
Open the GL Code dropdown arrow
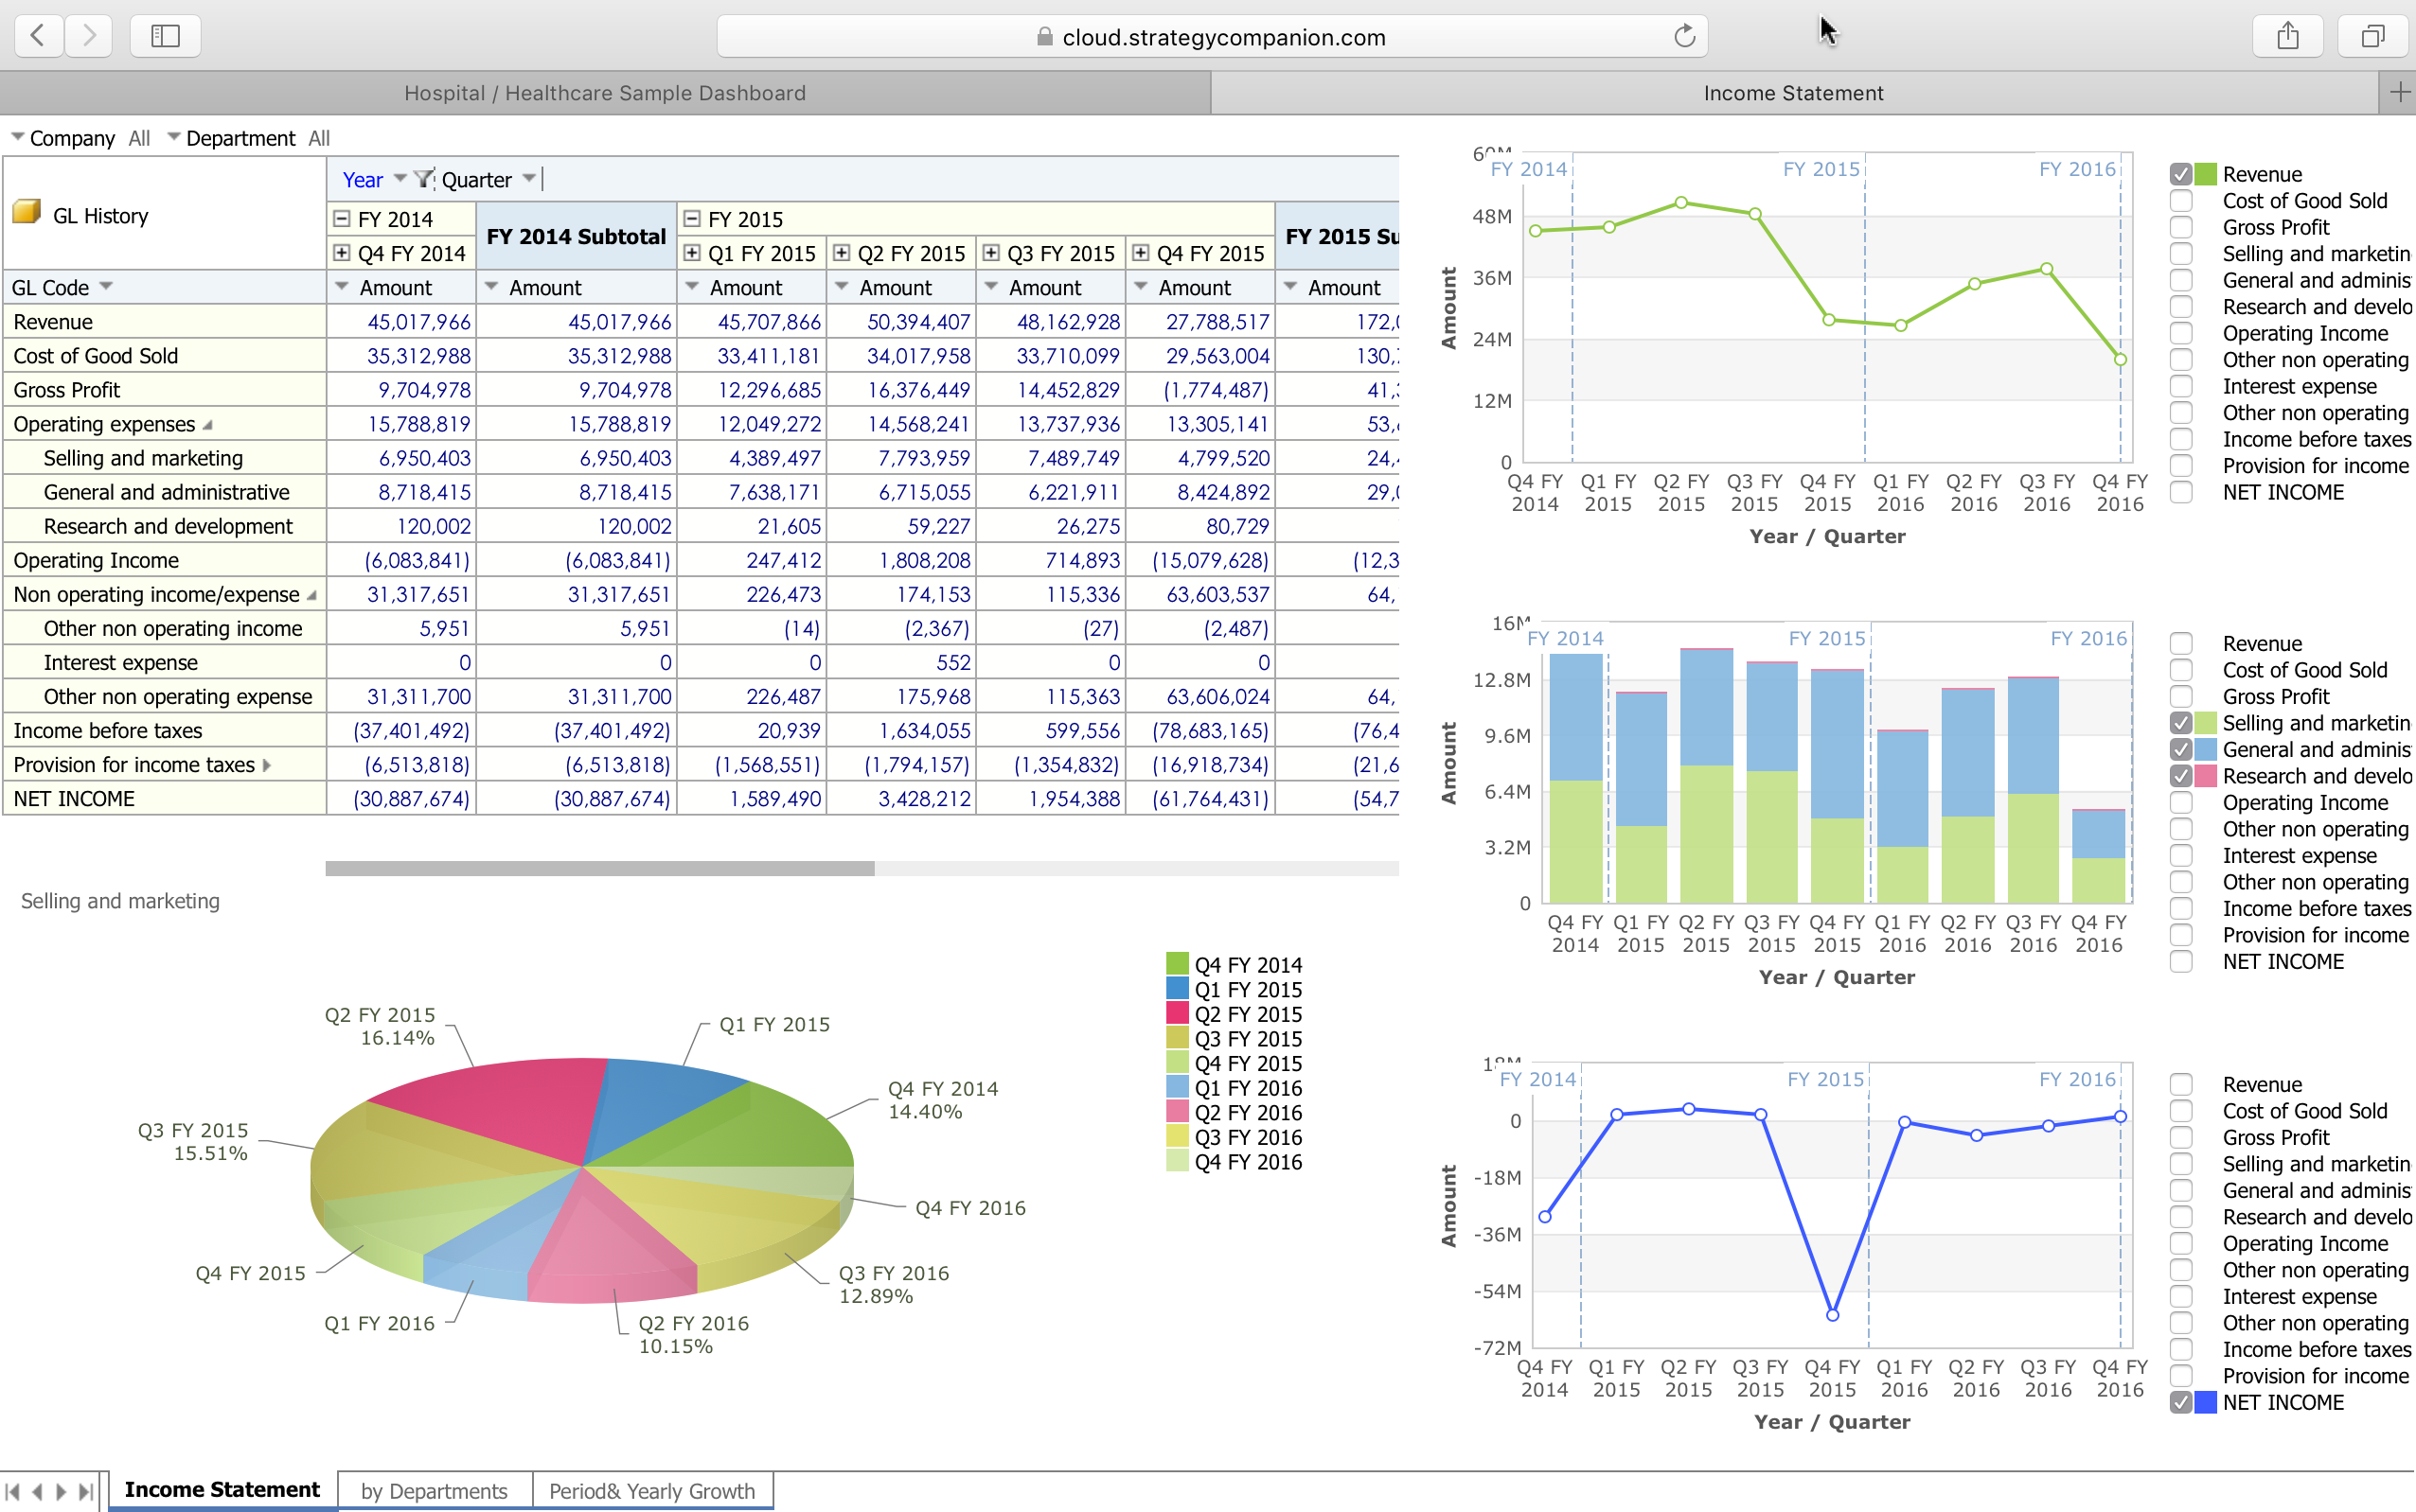click(106, 287)
